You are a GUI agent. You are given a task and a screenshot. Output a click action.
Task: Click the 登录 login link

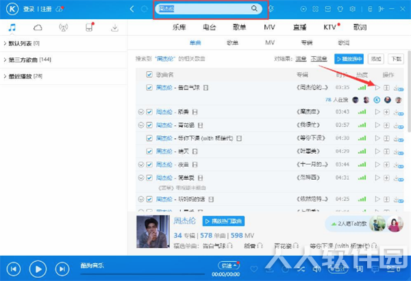coord(29,9)
